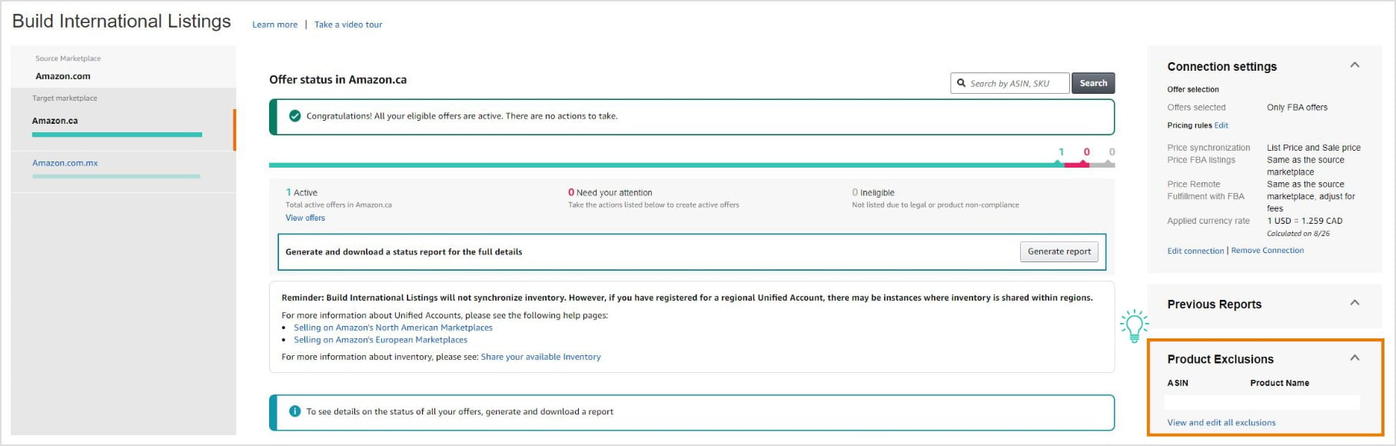Click the green checkmark success icon

pos(294,116)
